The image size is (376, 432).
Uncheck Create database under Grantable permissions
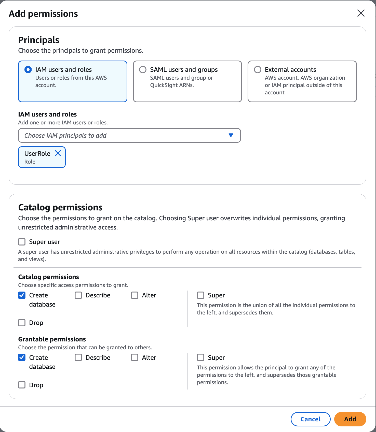[22, 357]
